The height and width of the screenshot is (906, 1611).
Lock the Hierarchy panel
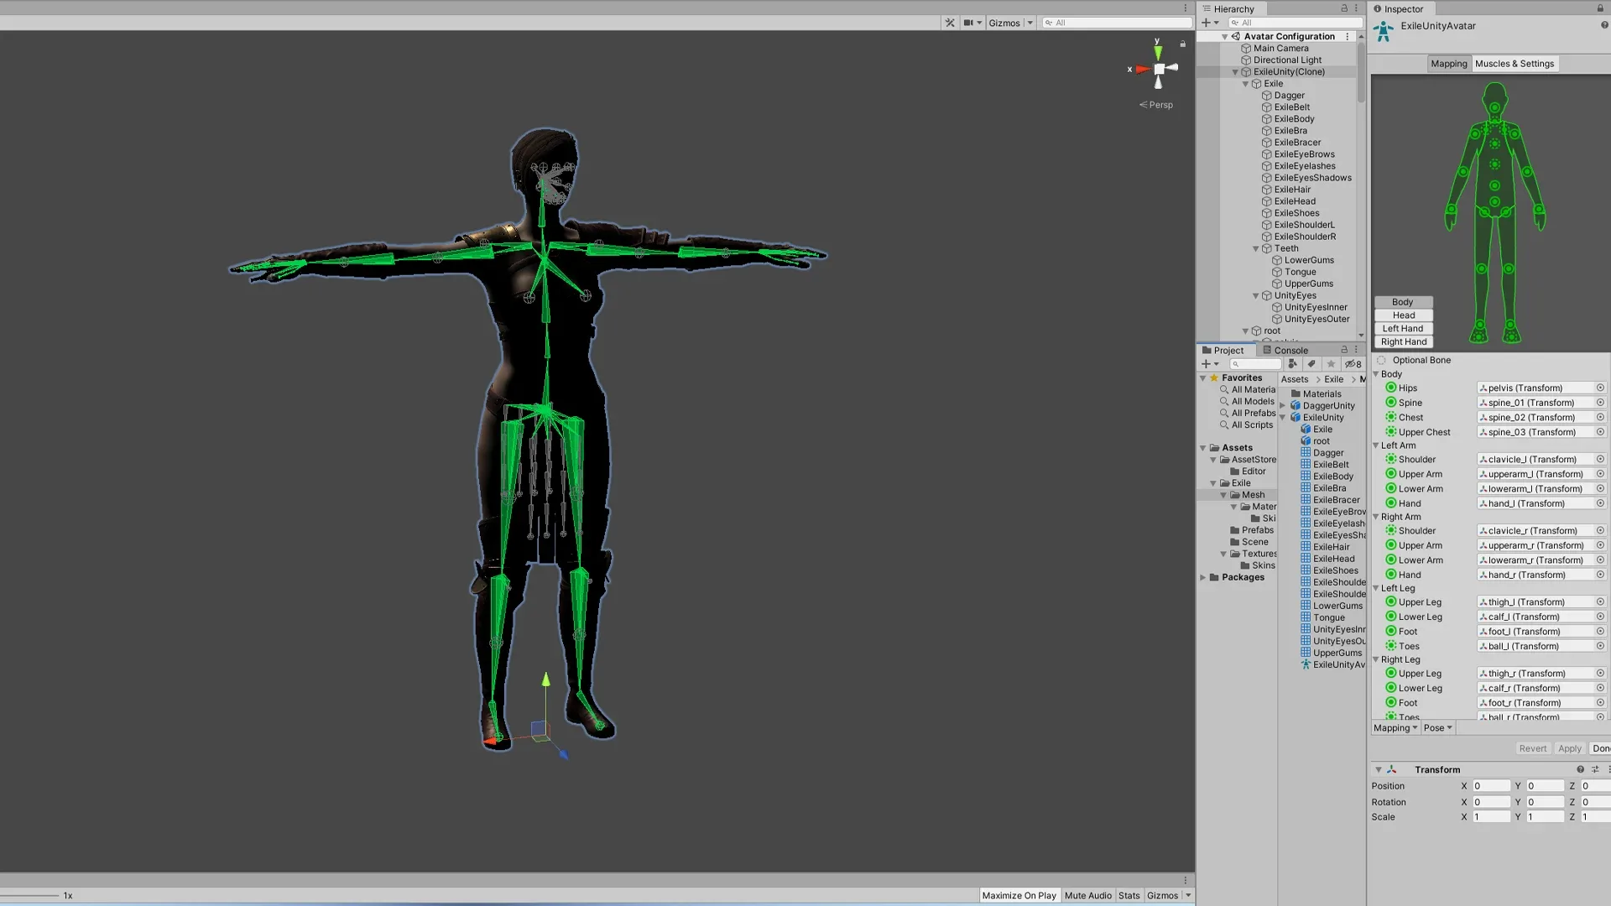pos(1344,8)
